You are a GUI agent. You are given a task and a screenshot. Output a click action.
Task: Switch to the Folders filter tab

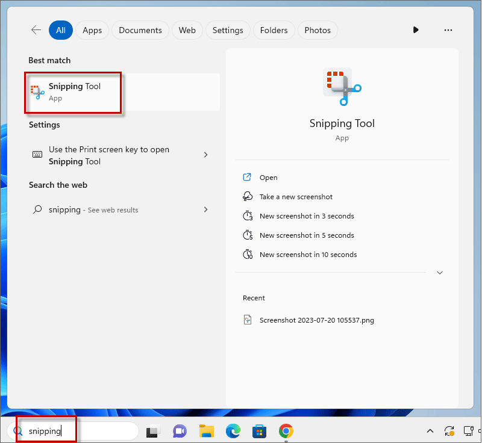[x=274, y=30]
